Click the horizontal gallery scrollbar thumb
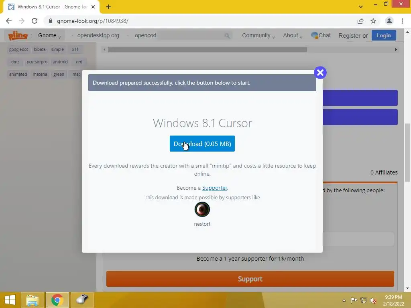411x308 pixels. coord(208,49)
